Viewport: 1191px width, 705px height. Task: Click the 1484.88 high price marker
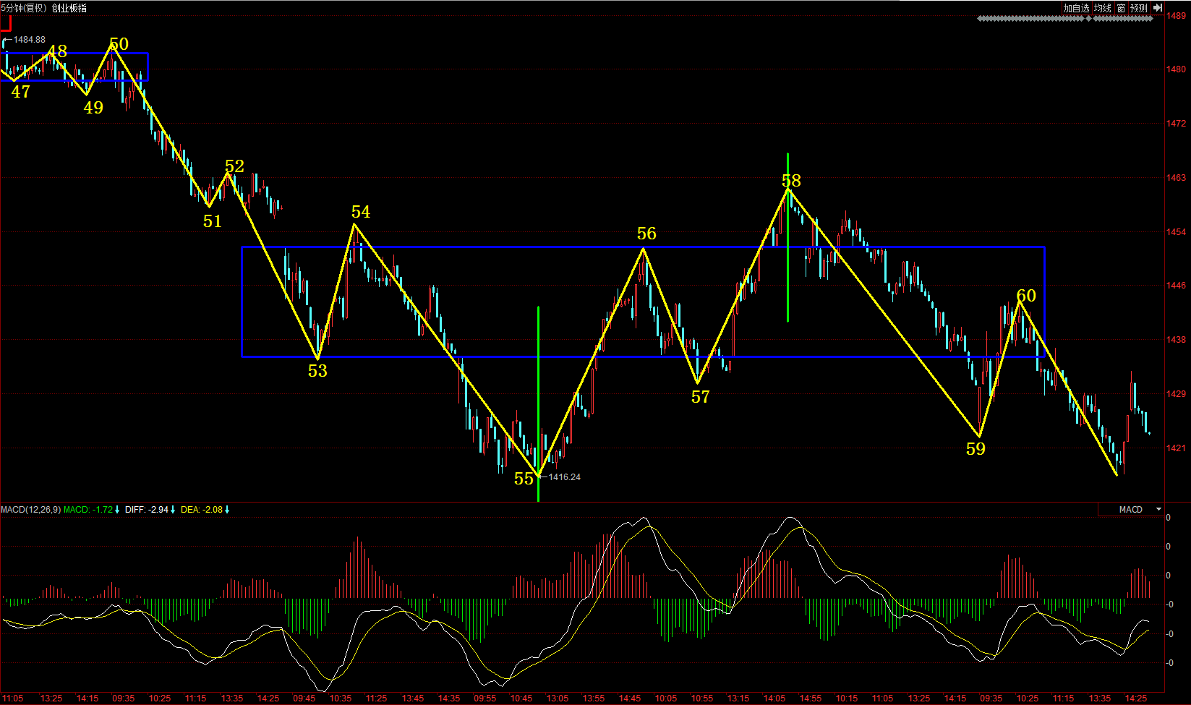tap(30, 40)
